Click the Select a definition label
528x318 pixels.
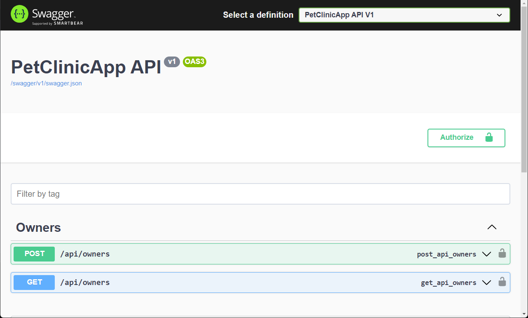[258, 15]
